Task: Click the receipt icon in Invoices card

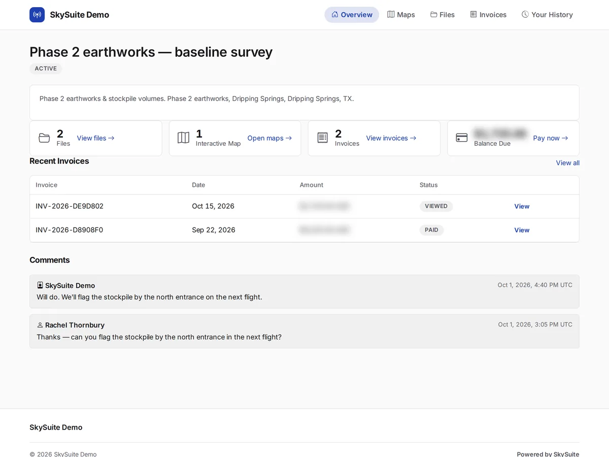Action: (x=322, y=138)
